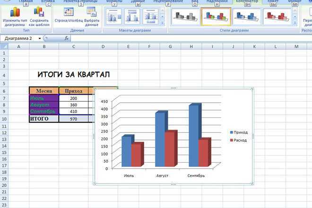Click the Июль axis label in chart
The height and width of the screenshot is (208, 312).
click(129, 175)
